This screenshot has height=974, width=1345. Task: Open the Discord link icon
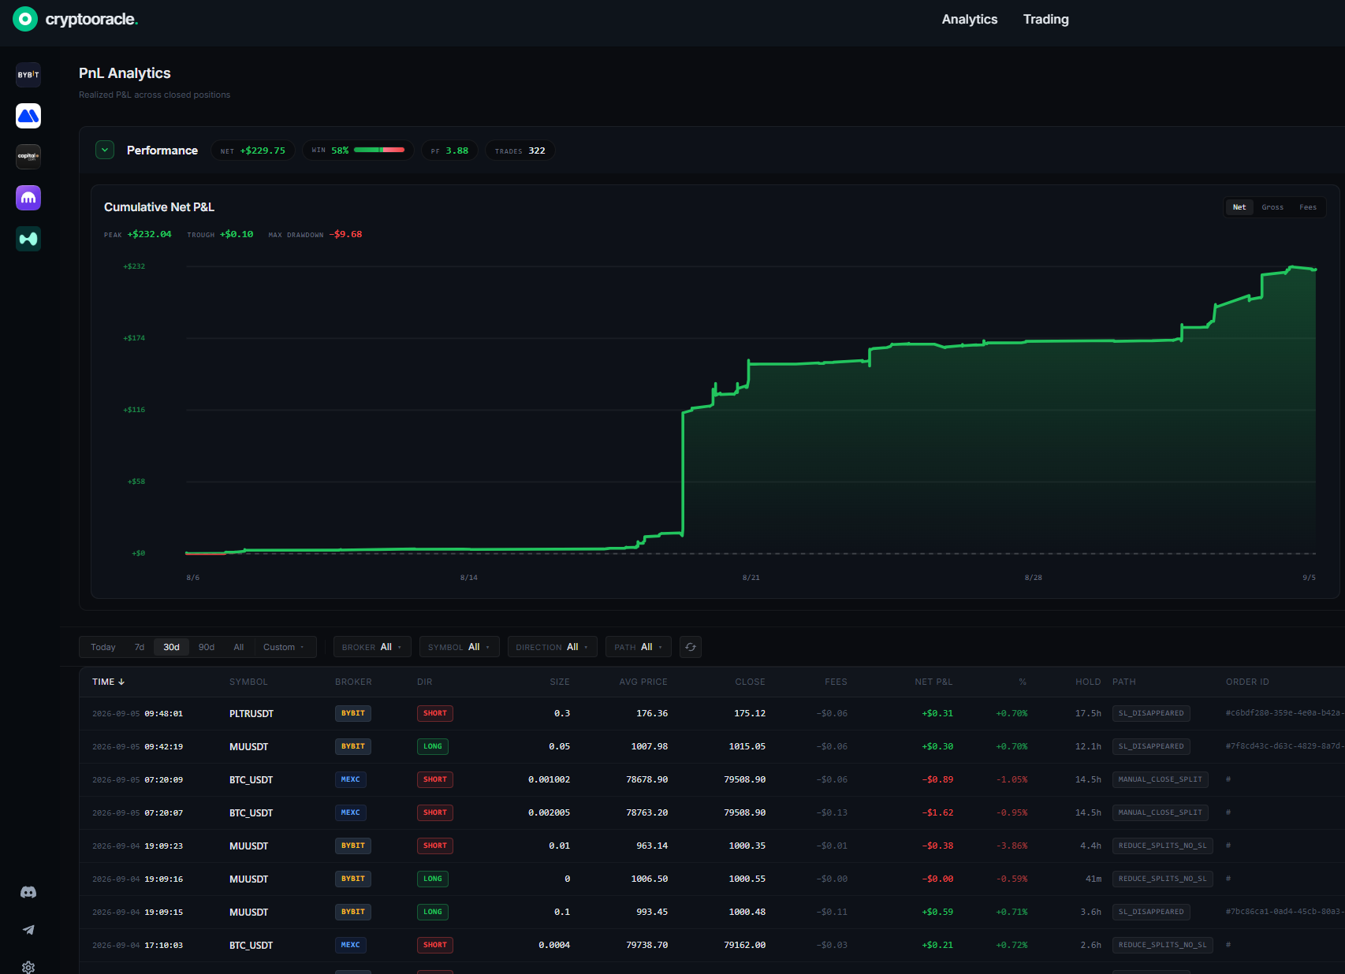tap(28, 892)
